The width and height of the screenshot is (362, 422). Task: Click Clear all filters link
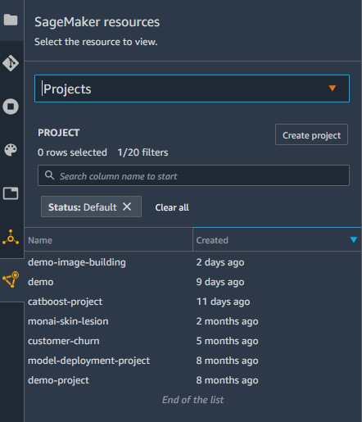pos(172,207)
